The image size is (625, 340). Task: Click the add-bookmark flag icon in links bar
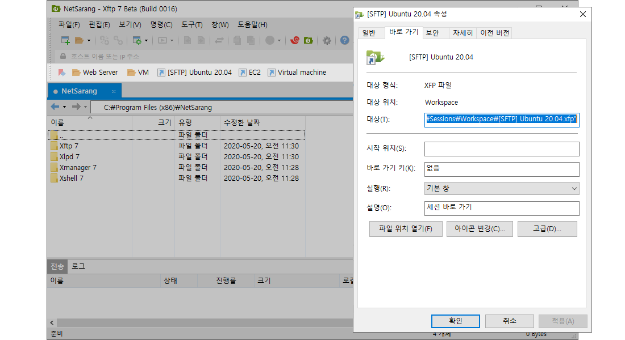point(62,73)
